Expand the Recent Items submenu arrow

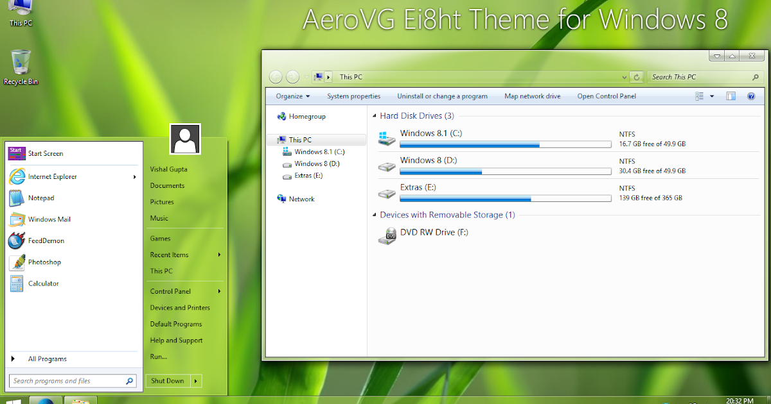219,255
